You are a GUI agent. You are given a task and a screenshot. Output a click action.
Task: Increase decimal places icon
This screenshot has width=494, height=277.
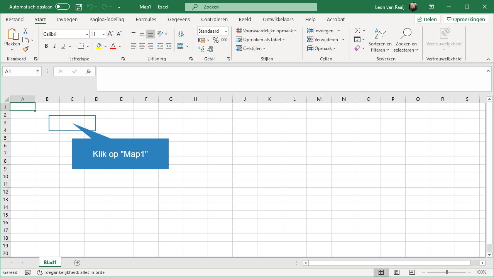pos(201,49)
